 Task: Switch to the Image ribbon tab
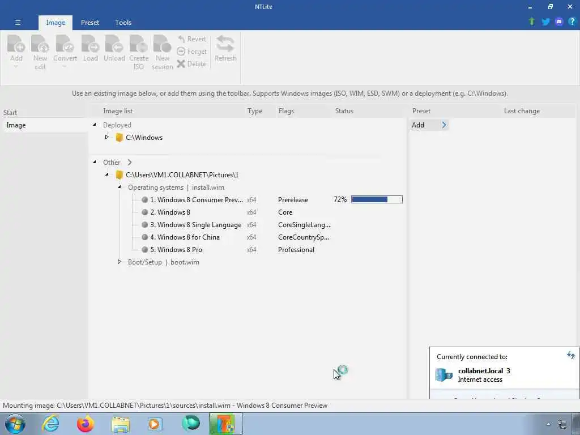(x=56, y=23)
